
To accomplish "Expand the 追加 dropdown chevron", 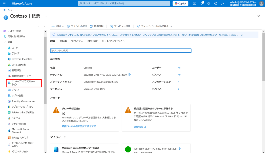I will [63, 26].
